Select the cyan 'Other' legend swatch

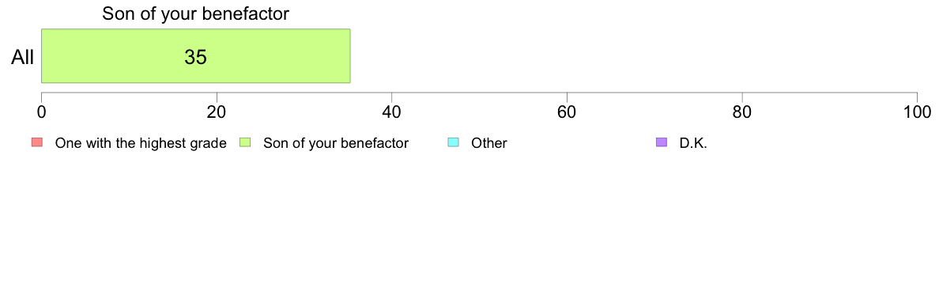tap(453, 142)
